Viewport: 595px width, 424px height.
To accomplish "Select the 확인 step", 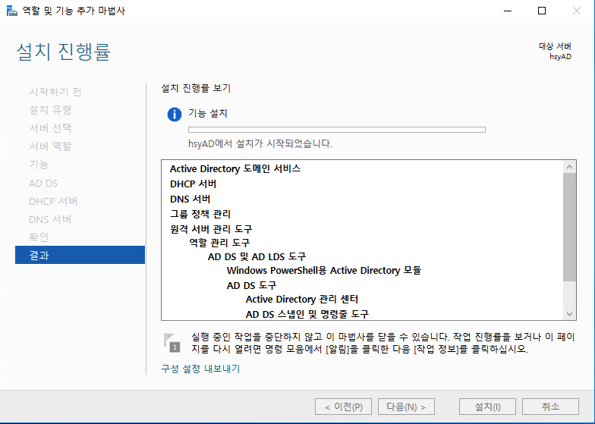I will point(39,237).
